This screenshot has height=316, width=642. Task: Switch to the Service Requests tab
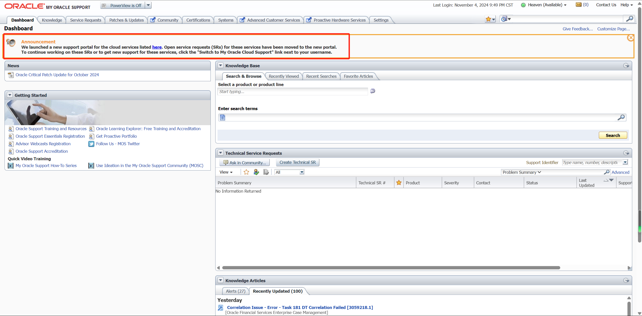pyautogui.click(x=86, y=20)
